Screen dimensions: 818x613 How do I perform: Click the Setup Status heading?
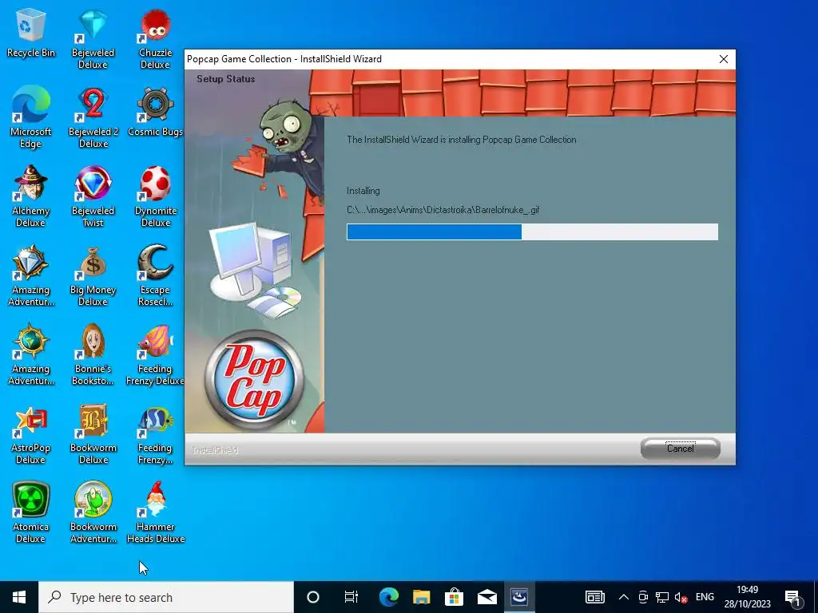click(x=226, y=79)
